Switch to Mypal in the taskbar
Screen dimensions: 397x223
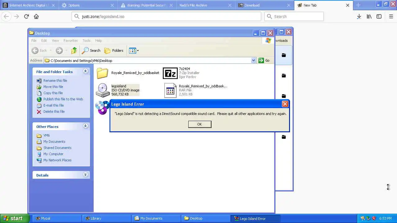pyautogui.click(x=57, y=218)
